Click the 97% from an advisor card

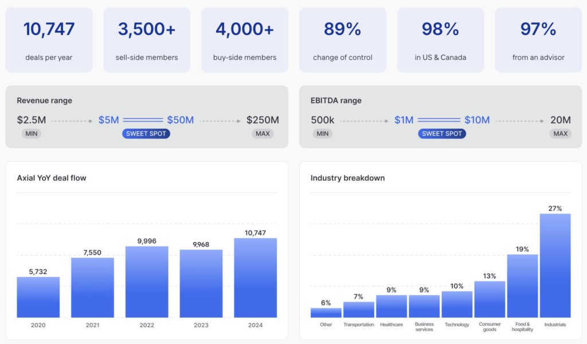pyautogui.click(x=538, y=40)
